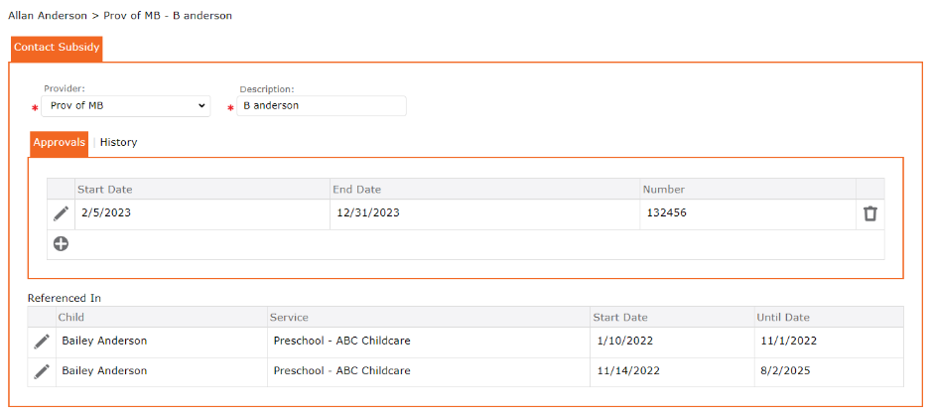932x414 pixels.
Task: Add a new approval with plus icon
Action: (x=61, y=244)
